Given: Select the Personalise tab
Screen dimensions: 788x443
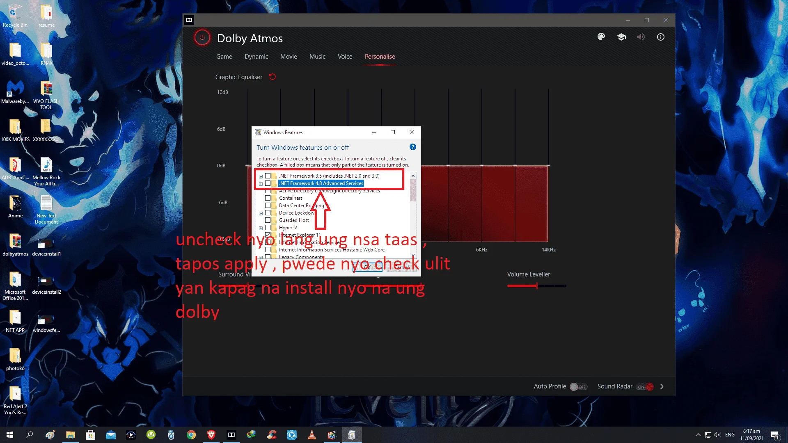Looking at the screenshot, I should point(380,57).
